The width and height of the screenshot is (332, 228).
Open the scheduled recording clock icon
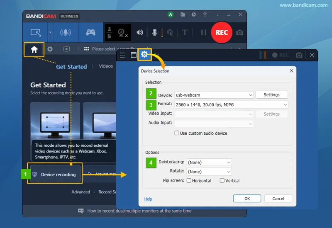click(194, 15)
